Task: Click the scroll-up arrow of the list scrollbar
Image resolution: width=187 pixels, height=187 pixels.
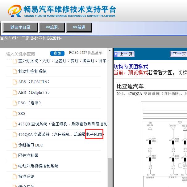Action: coord(110,50)
